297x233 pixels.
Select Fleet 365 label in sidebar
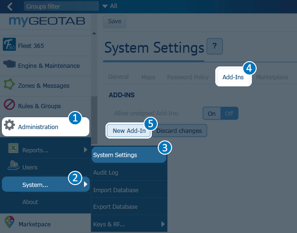(31, 46)
